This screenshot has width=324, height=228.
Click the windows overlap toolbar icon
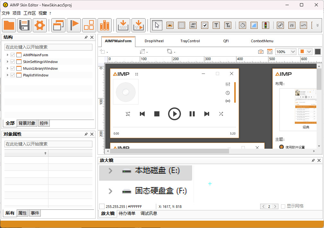click(x=58, y=25)
